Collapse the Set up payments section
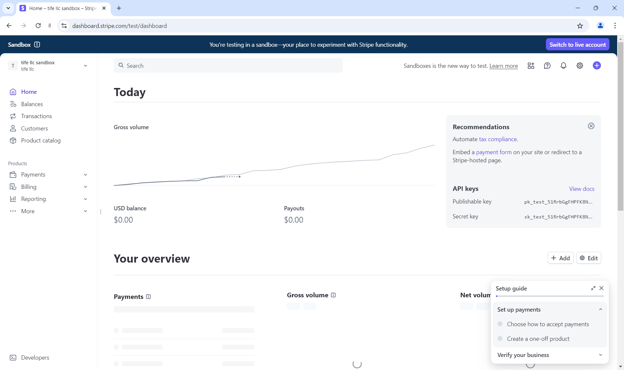Image resolution: width=624 pixels, height=370 pixels. tap(600, 310)
